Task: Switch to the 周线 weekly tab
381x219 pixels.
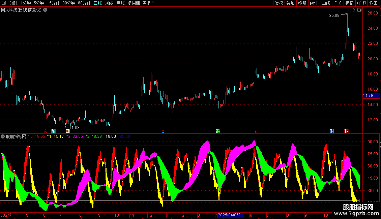Action: pos(109,3)
